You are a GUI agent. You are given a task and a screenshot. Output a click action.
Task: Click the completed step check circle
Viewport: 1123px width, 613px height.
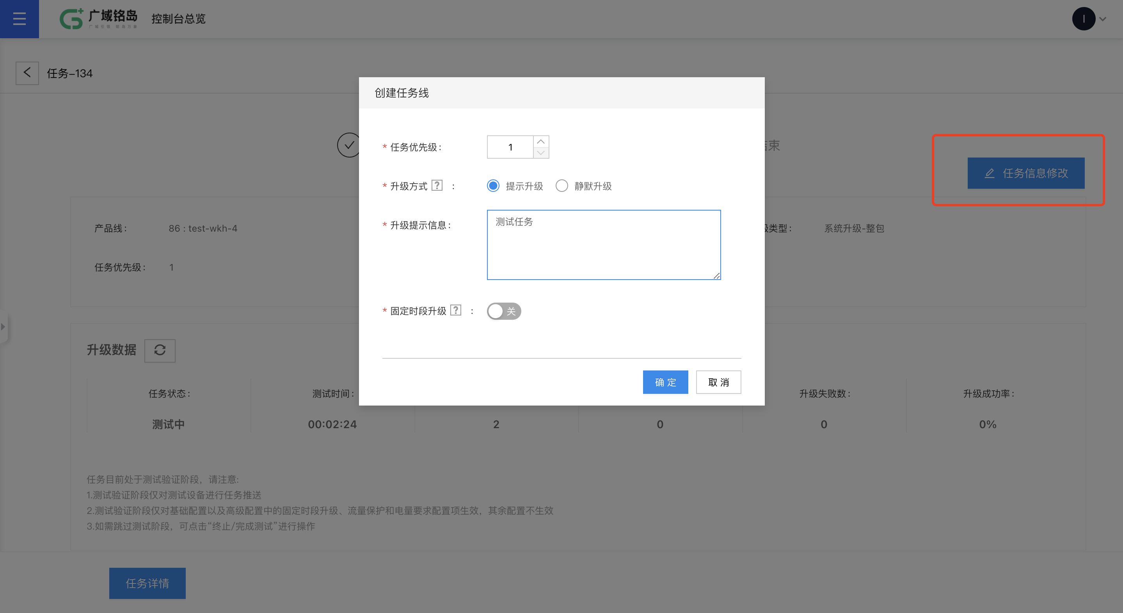point(348,145)
